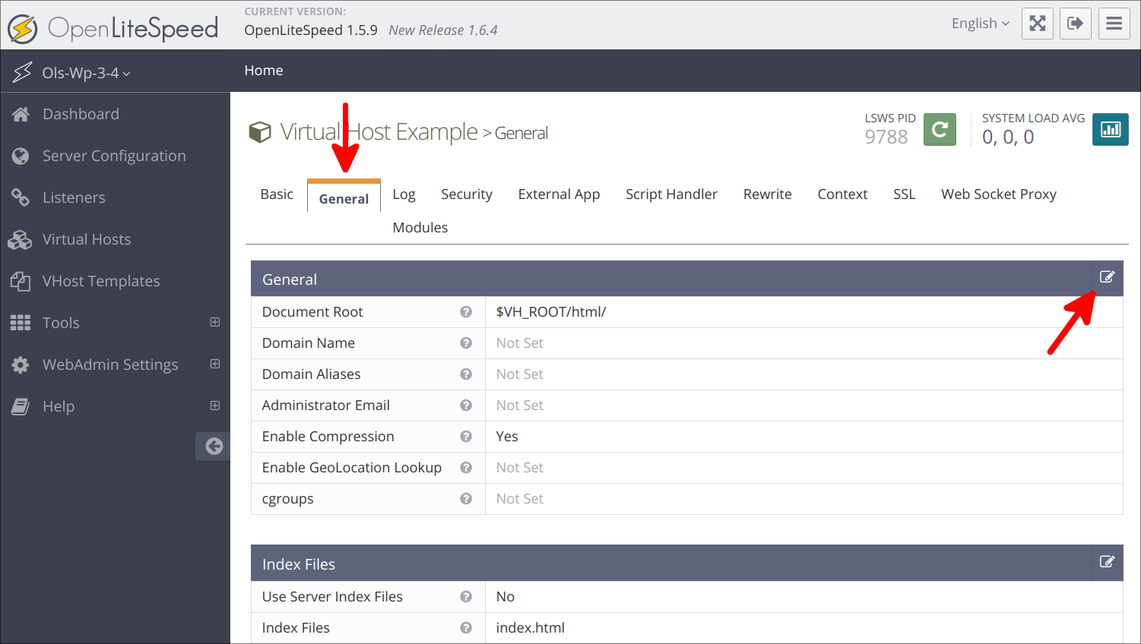Image resolution: width=1141 pixels, height=644 pixels.
Task: Click the Listeners chain icon
Action: (x=21, y=197)
